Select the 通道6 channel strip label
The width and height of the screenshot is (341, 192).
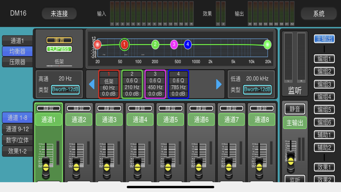point(201,119)
